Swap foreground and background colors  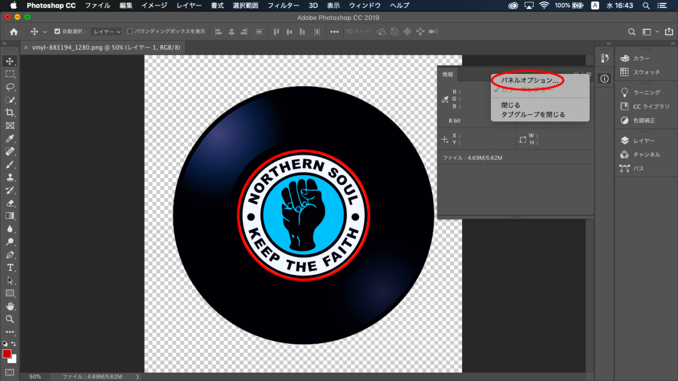(x=15, y=344)
